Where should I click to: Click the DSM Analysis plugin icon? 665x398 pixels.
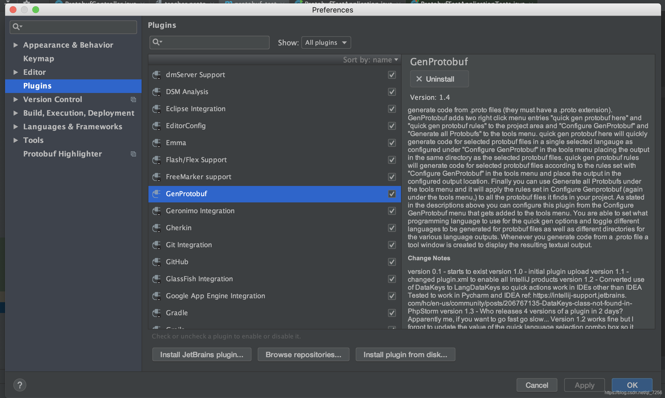pos(157,92)
